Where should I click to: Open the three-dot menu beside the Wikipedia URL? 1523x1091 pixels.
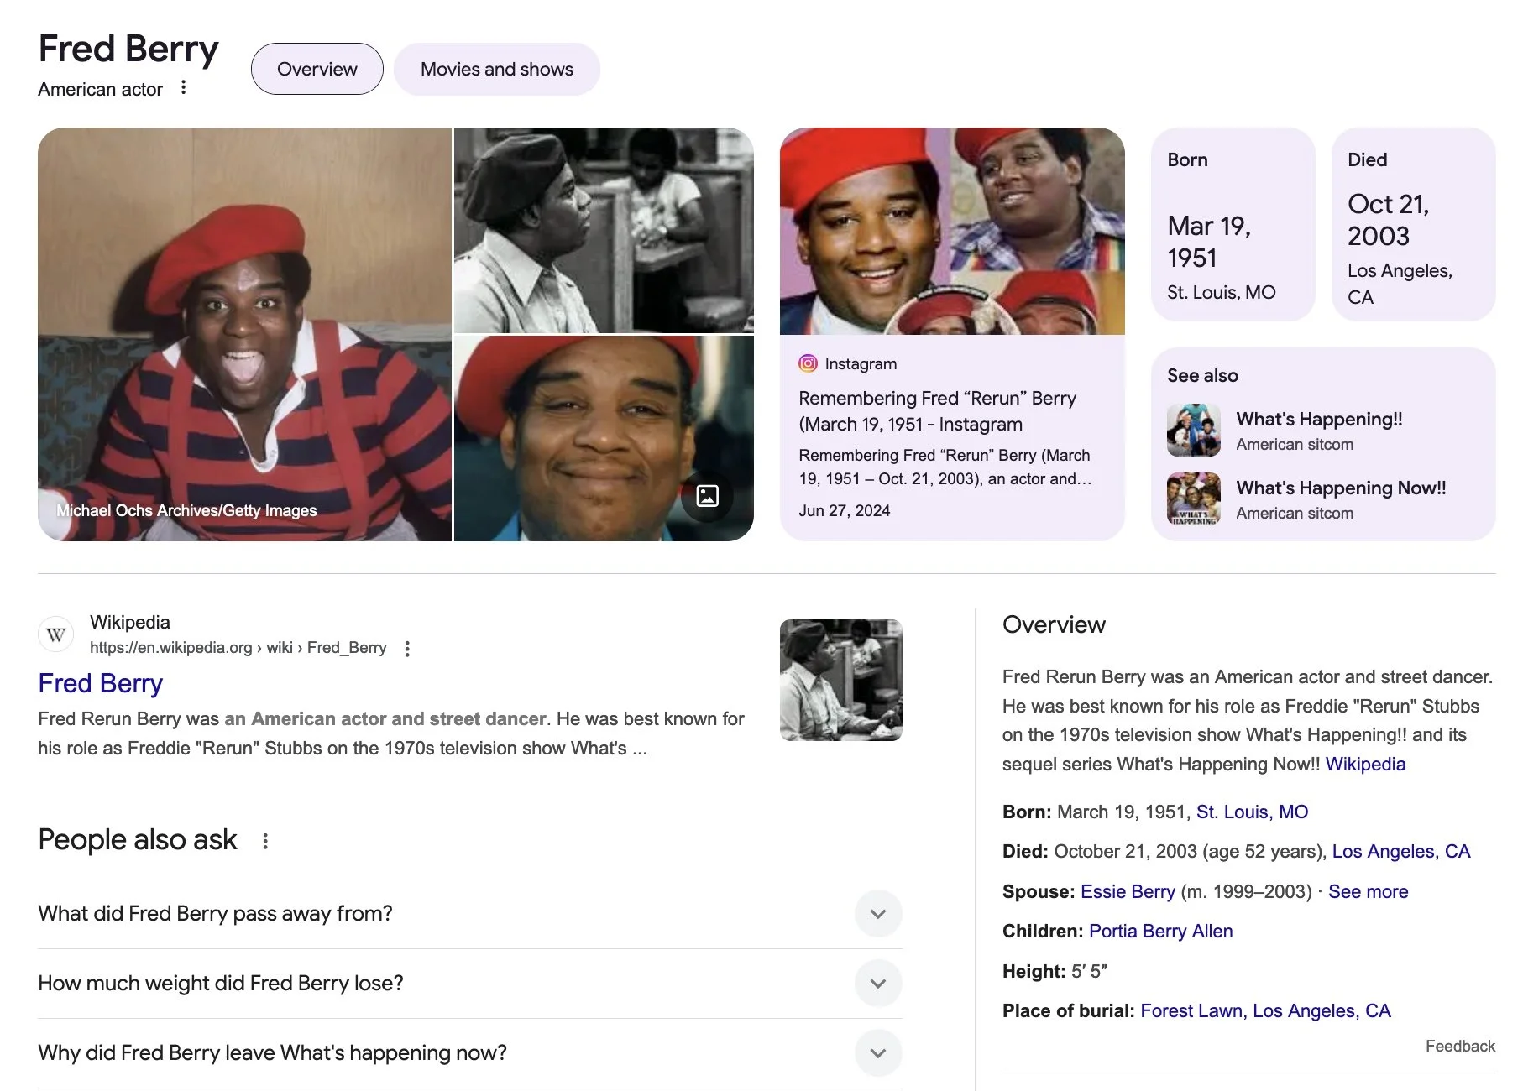(x=407, y=648)
